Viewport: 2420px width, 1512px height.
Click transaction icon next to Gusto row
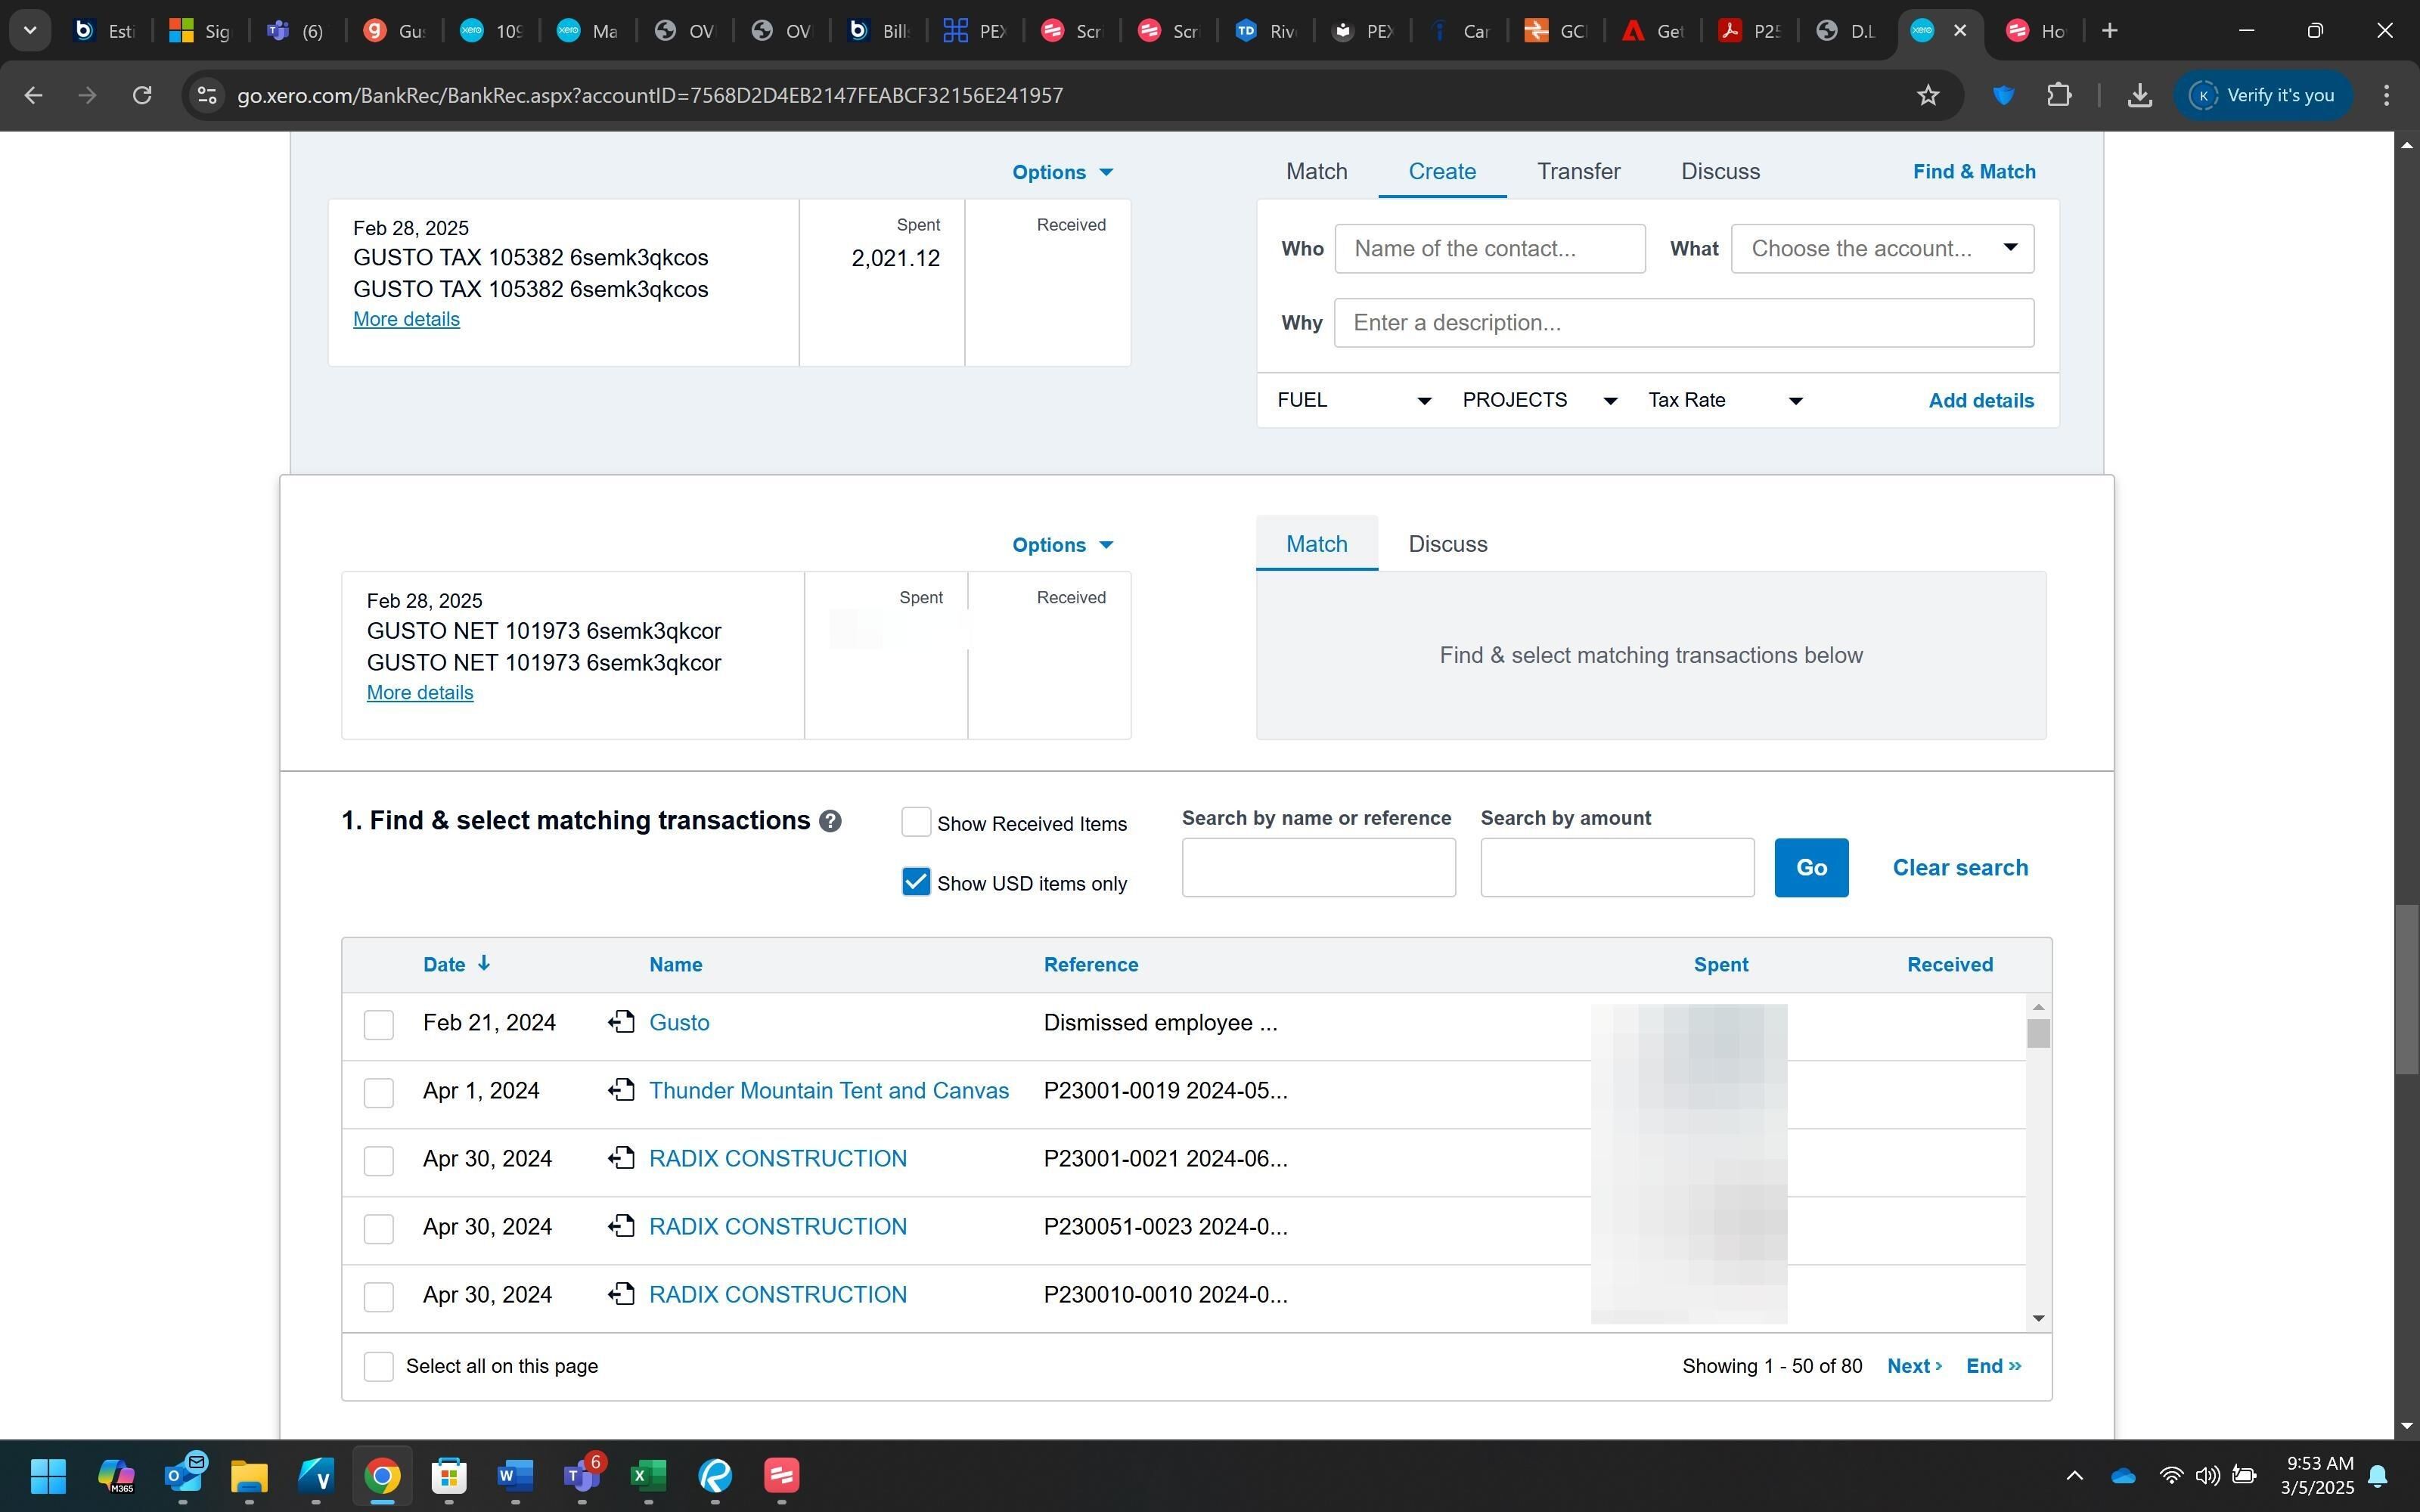point(621,1022)
